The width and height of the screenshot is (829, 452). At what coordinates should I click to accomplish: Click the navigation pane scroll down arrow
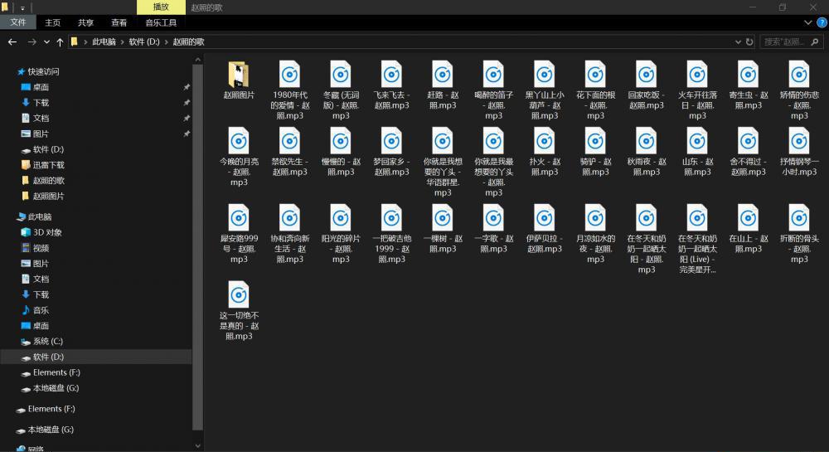198,445
